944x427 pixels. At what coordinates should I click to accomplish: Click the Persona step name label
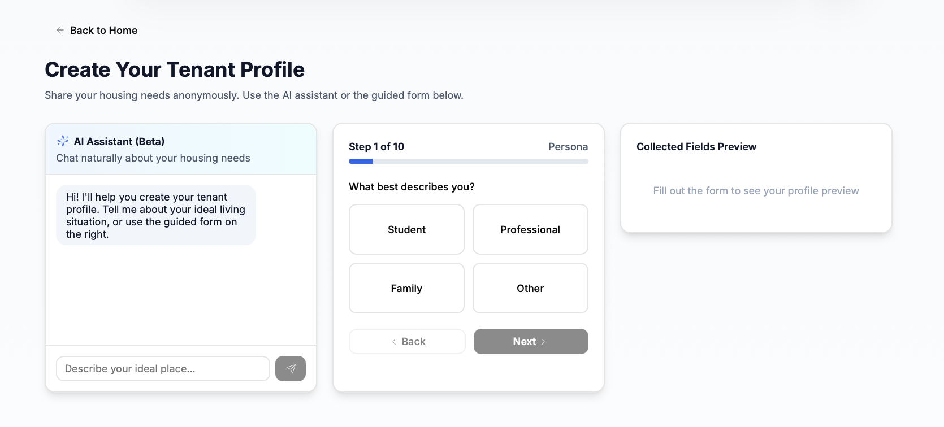click(x=568, y=147)
